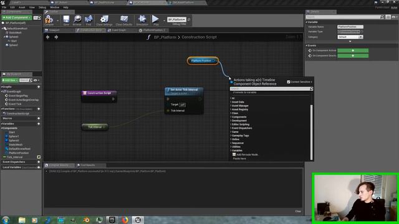The image size is (399, 224).
Task: Click the Unreal Engine taskbar icon
Action: tap(138, 220)
